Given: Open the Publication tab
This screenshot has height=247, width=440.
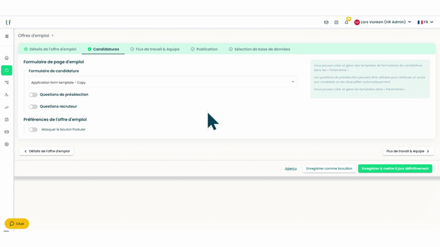Looking at the screenshot, I should click(x=204, y=49).
